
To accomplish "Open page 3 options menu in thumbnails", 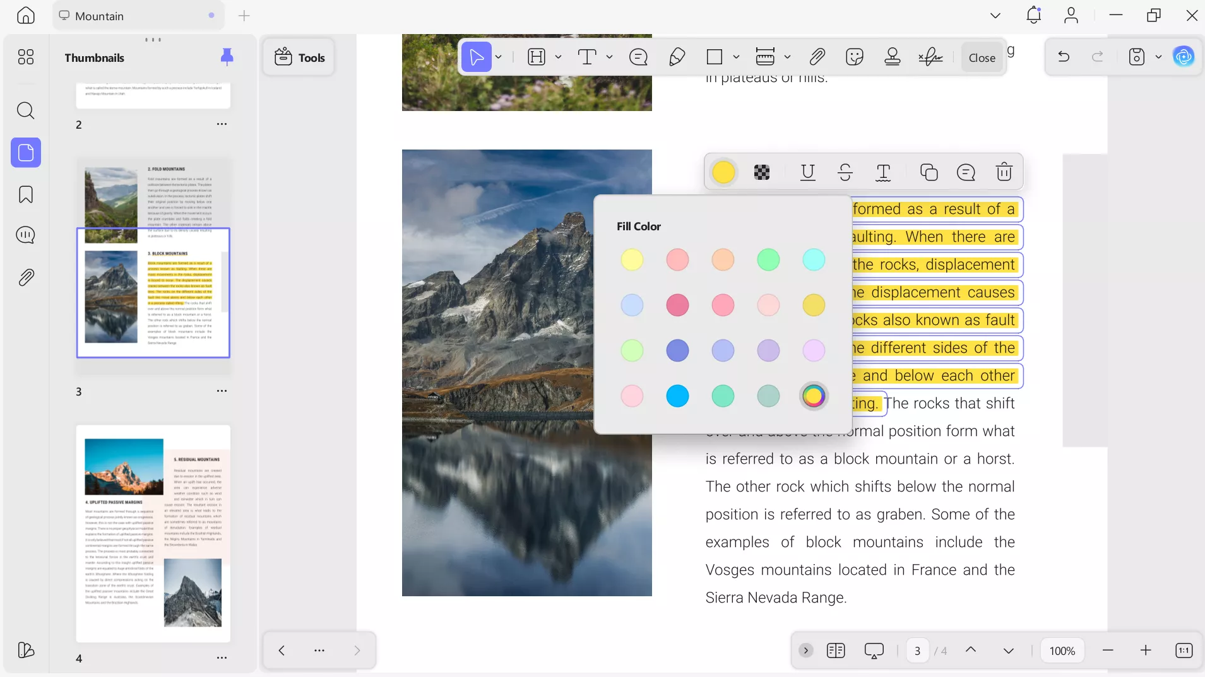I will click(222, 391).
